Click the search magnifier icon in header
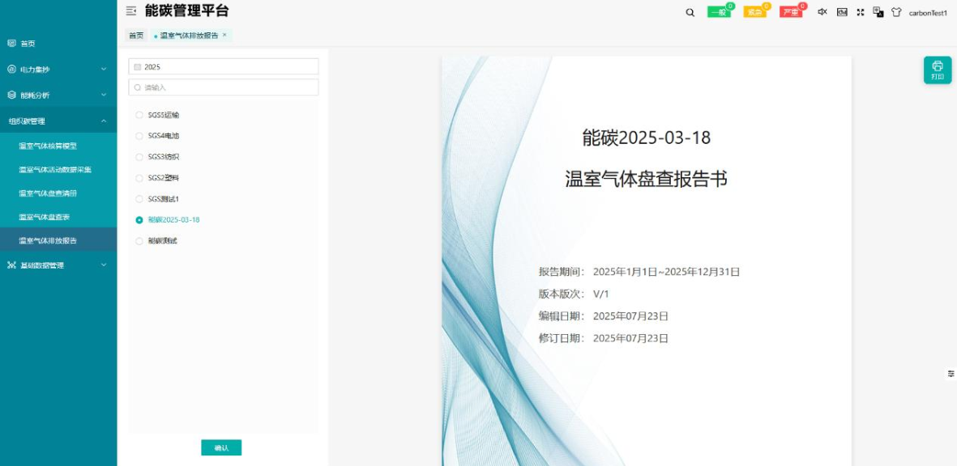This screenshot has width=957, height=466. pos(690,12)
